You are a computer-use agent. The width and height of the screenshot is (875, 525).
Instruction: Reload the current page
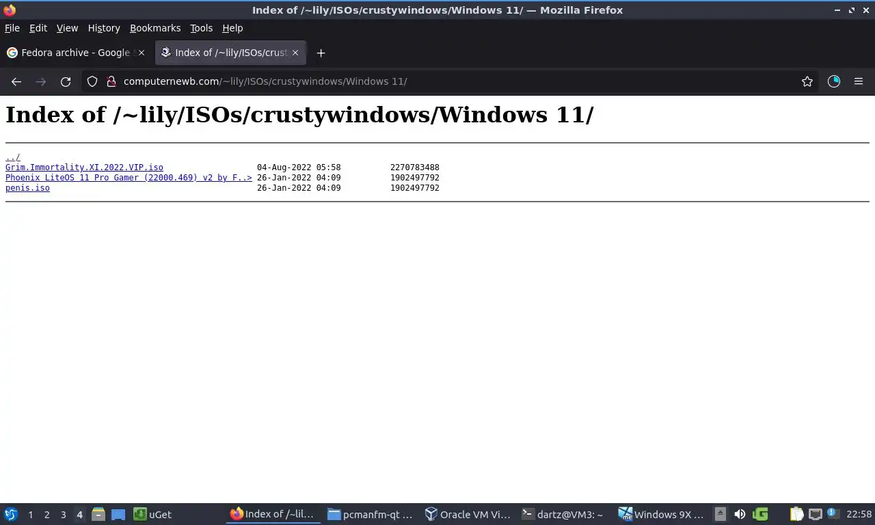click(x=66, y=81)
